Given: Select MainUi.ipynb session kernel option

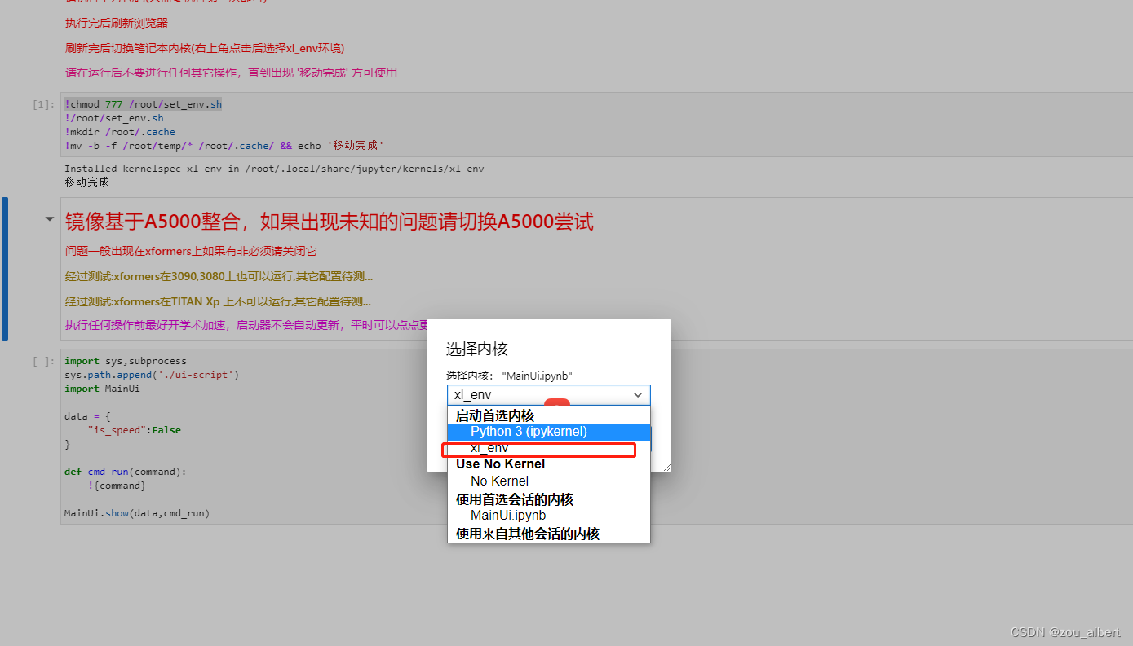Looking at the screenshot, I should point(549,516).
